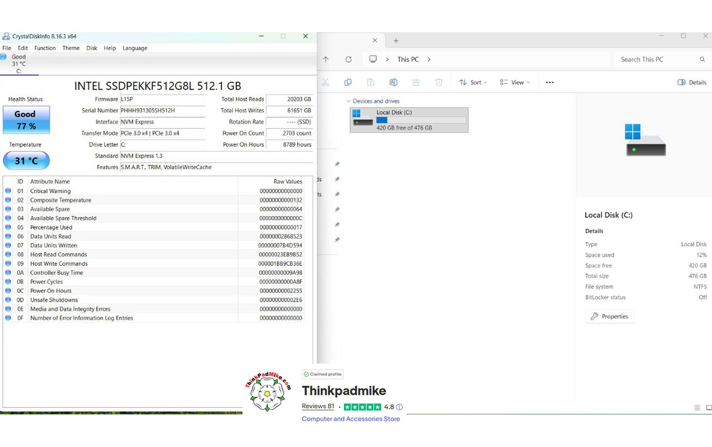Click the Delete trash icon

[439, 83]
